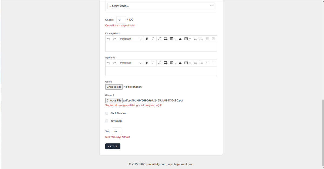This screenshot has height=169, width=324.
Task: Click undo arrow in Kısa Açıklama editor
Action: (x=109, y=39)
